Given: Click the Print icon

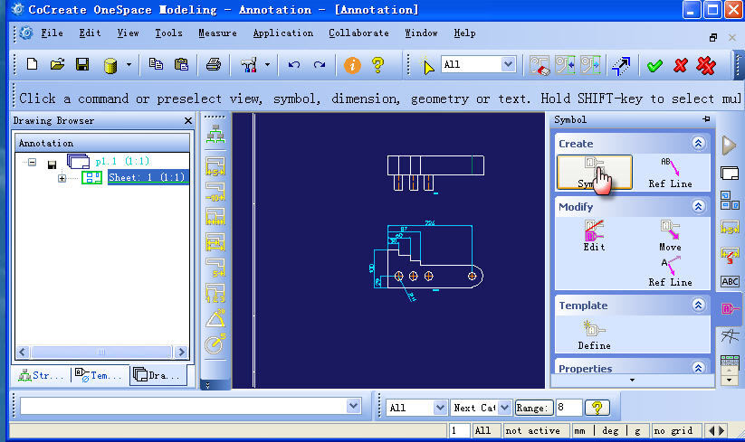Looking at the screenshot, I should pos(214,64).
